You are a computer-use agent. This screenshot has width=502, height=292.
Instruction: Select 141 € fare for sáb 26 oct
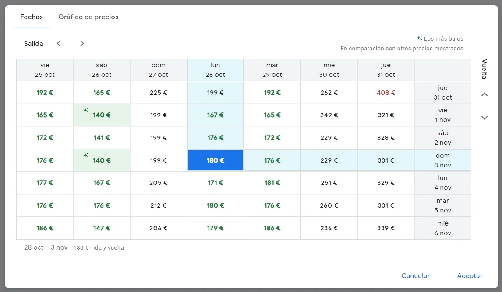tap(102, 138)
